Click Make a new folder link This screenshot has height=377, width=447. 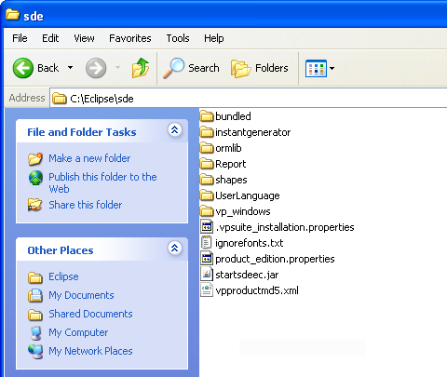point(89,158)
